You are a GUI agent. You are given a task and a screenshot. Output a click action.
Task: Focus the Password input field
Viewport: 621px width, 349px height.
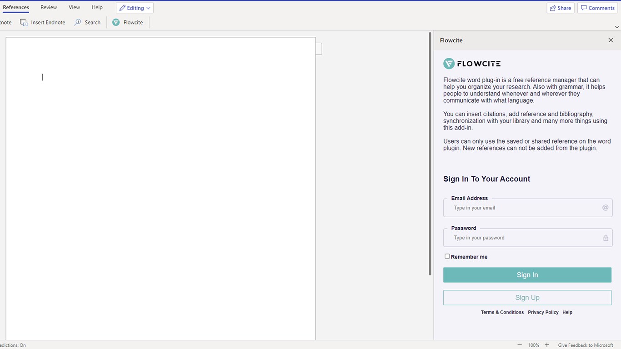[528, 238]
